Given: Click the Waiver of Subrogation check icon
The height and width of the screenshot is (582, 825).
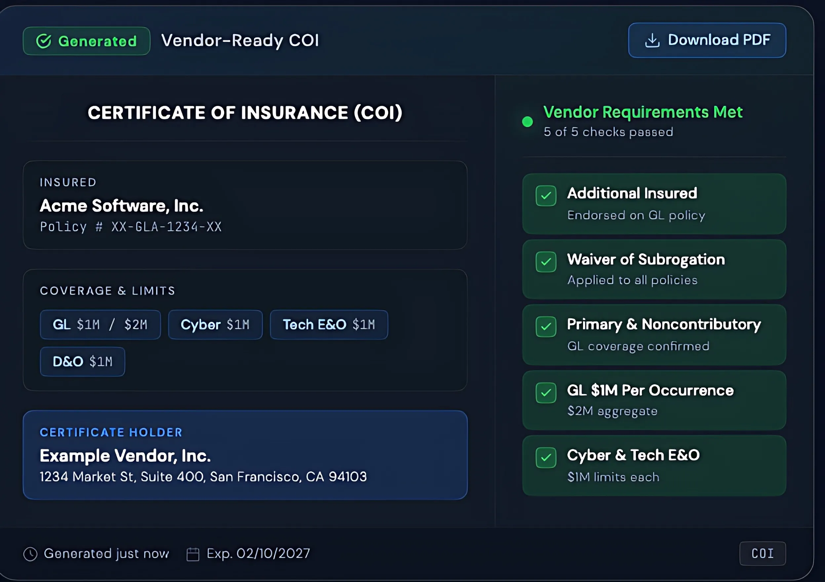Looking at the screenshot, I should [546, 262].
